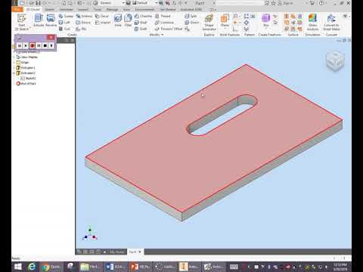Open the Windows Start button
363x272 pixels.
click(x=18, y=267)
